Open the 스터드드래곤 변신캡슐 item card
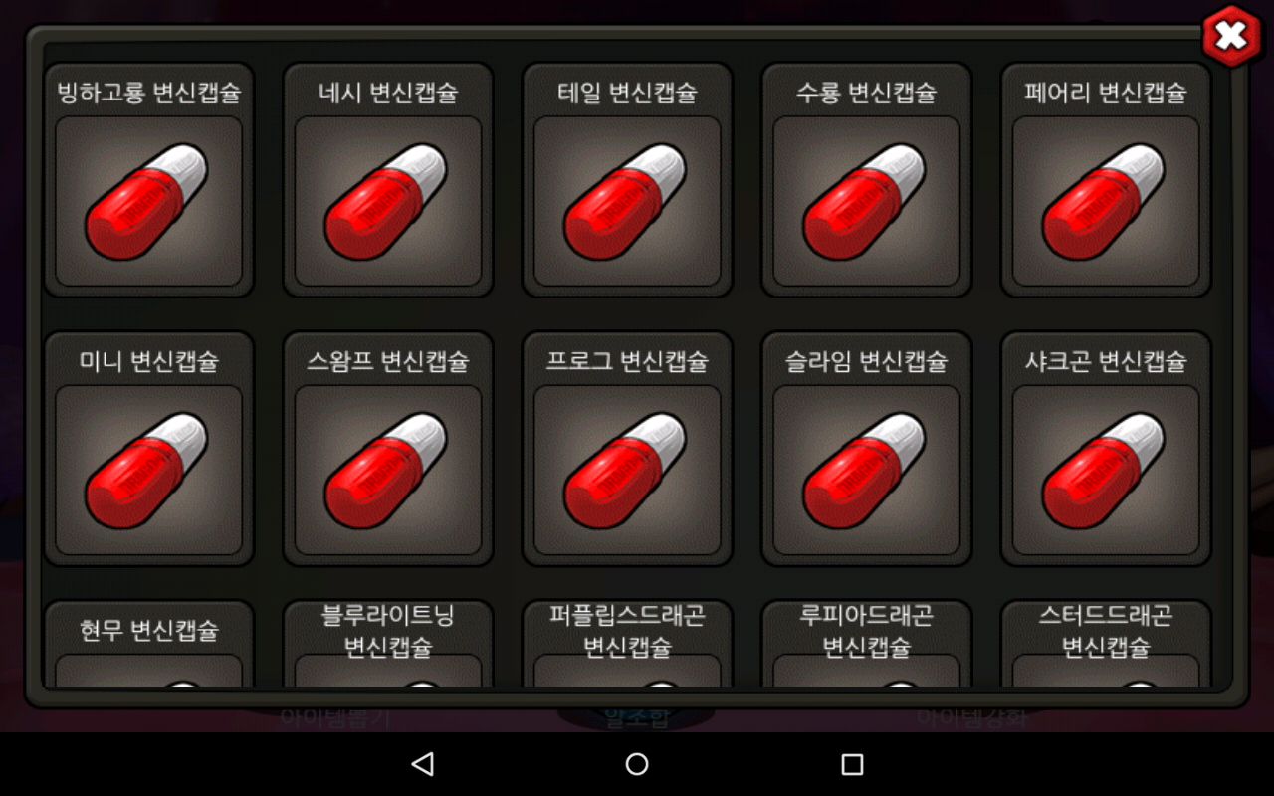This screenshot has width=1274, height=796. (1106, 644)
